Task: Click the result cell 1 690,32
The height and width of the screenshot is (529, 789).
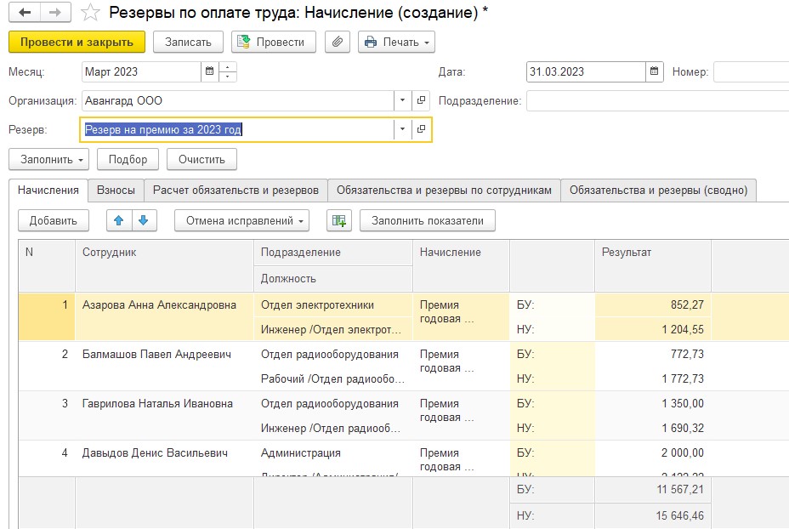Action: click(653, 429)
